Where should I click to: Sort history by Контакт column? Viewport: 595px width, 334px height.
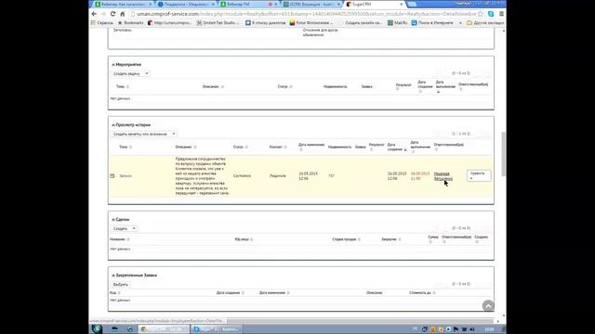tap(278, 147)
